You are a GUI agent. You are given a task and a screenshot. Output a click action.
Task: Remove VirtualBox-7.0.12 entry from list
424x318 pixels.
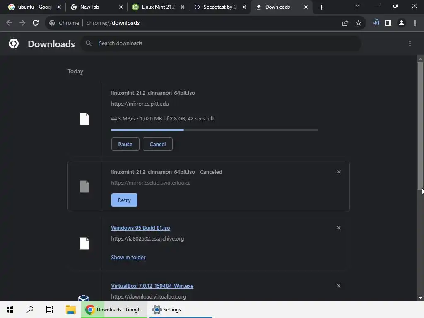(339, 286)
